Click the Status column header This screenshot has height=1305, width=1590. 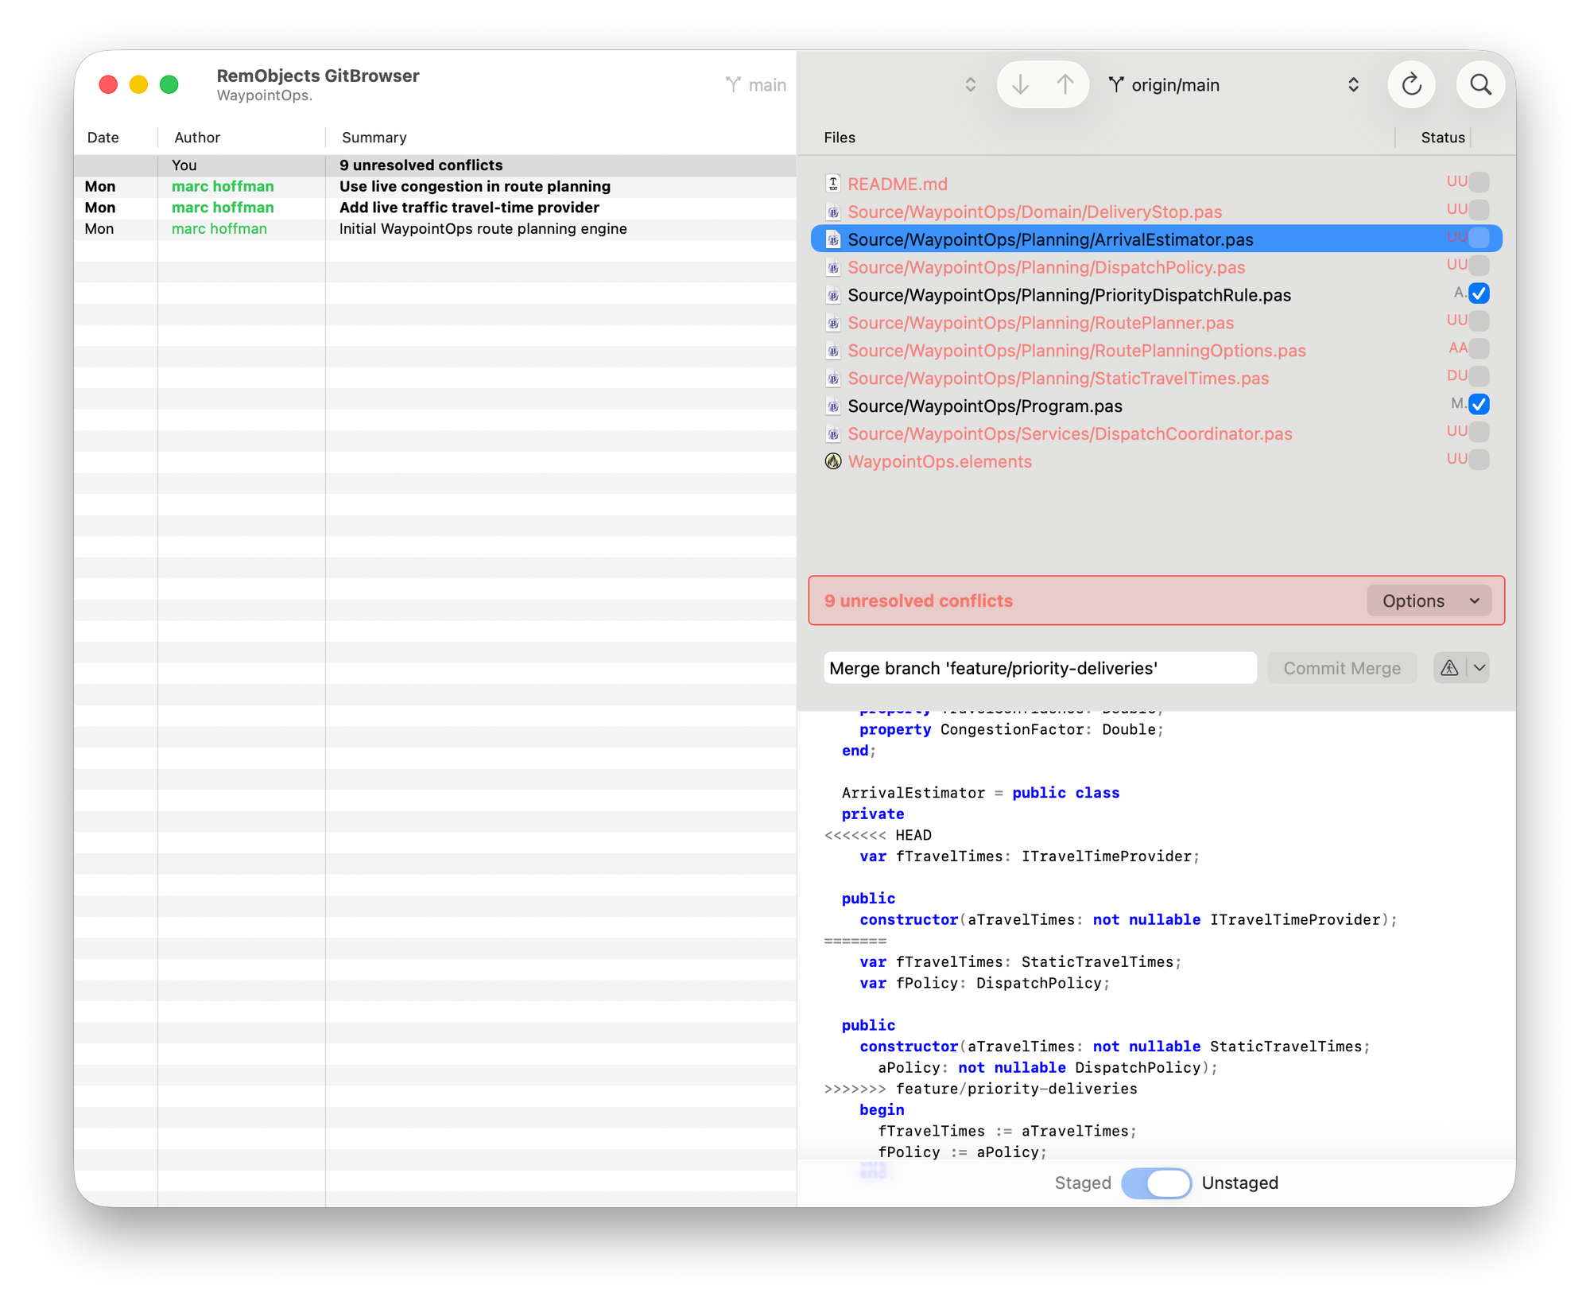pos(1442,138)
